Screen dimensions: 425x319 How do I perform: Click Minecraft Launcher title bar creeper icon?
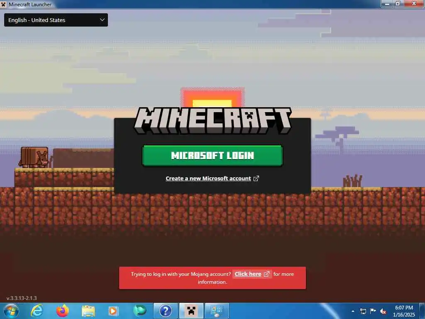(3, 4)
